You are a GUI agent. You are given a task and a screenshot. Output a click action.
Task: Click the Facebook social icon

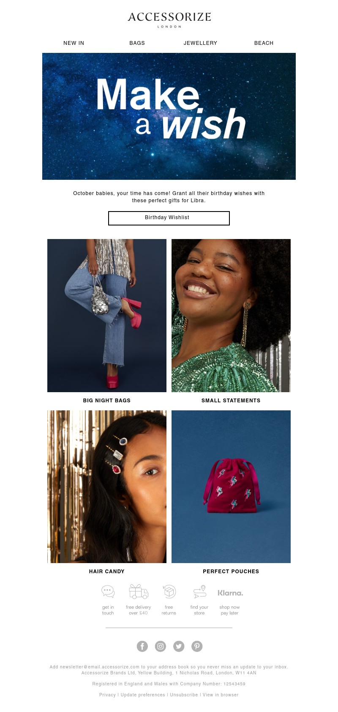[x=142, y=646]
